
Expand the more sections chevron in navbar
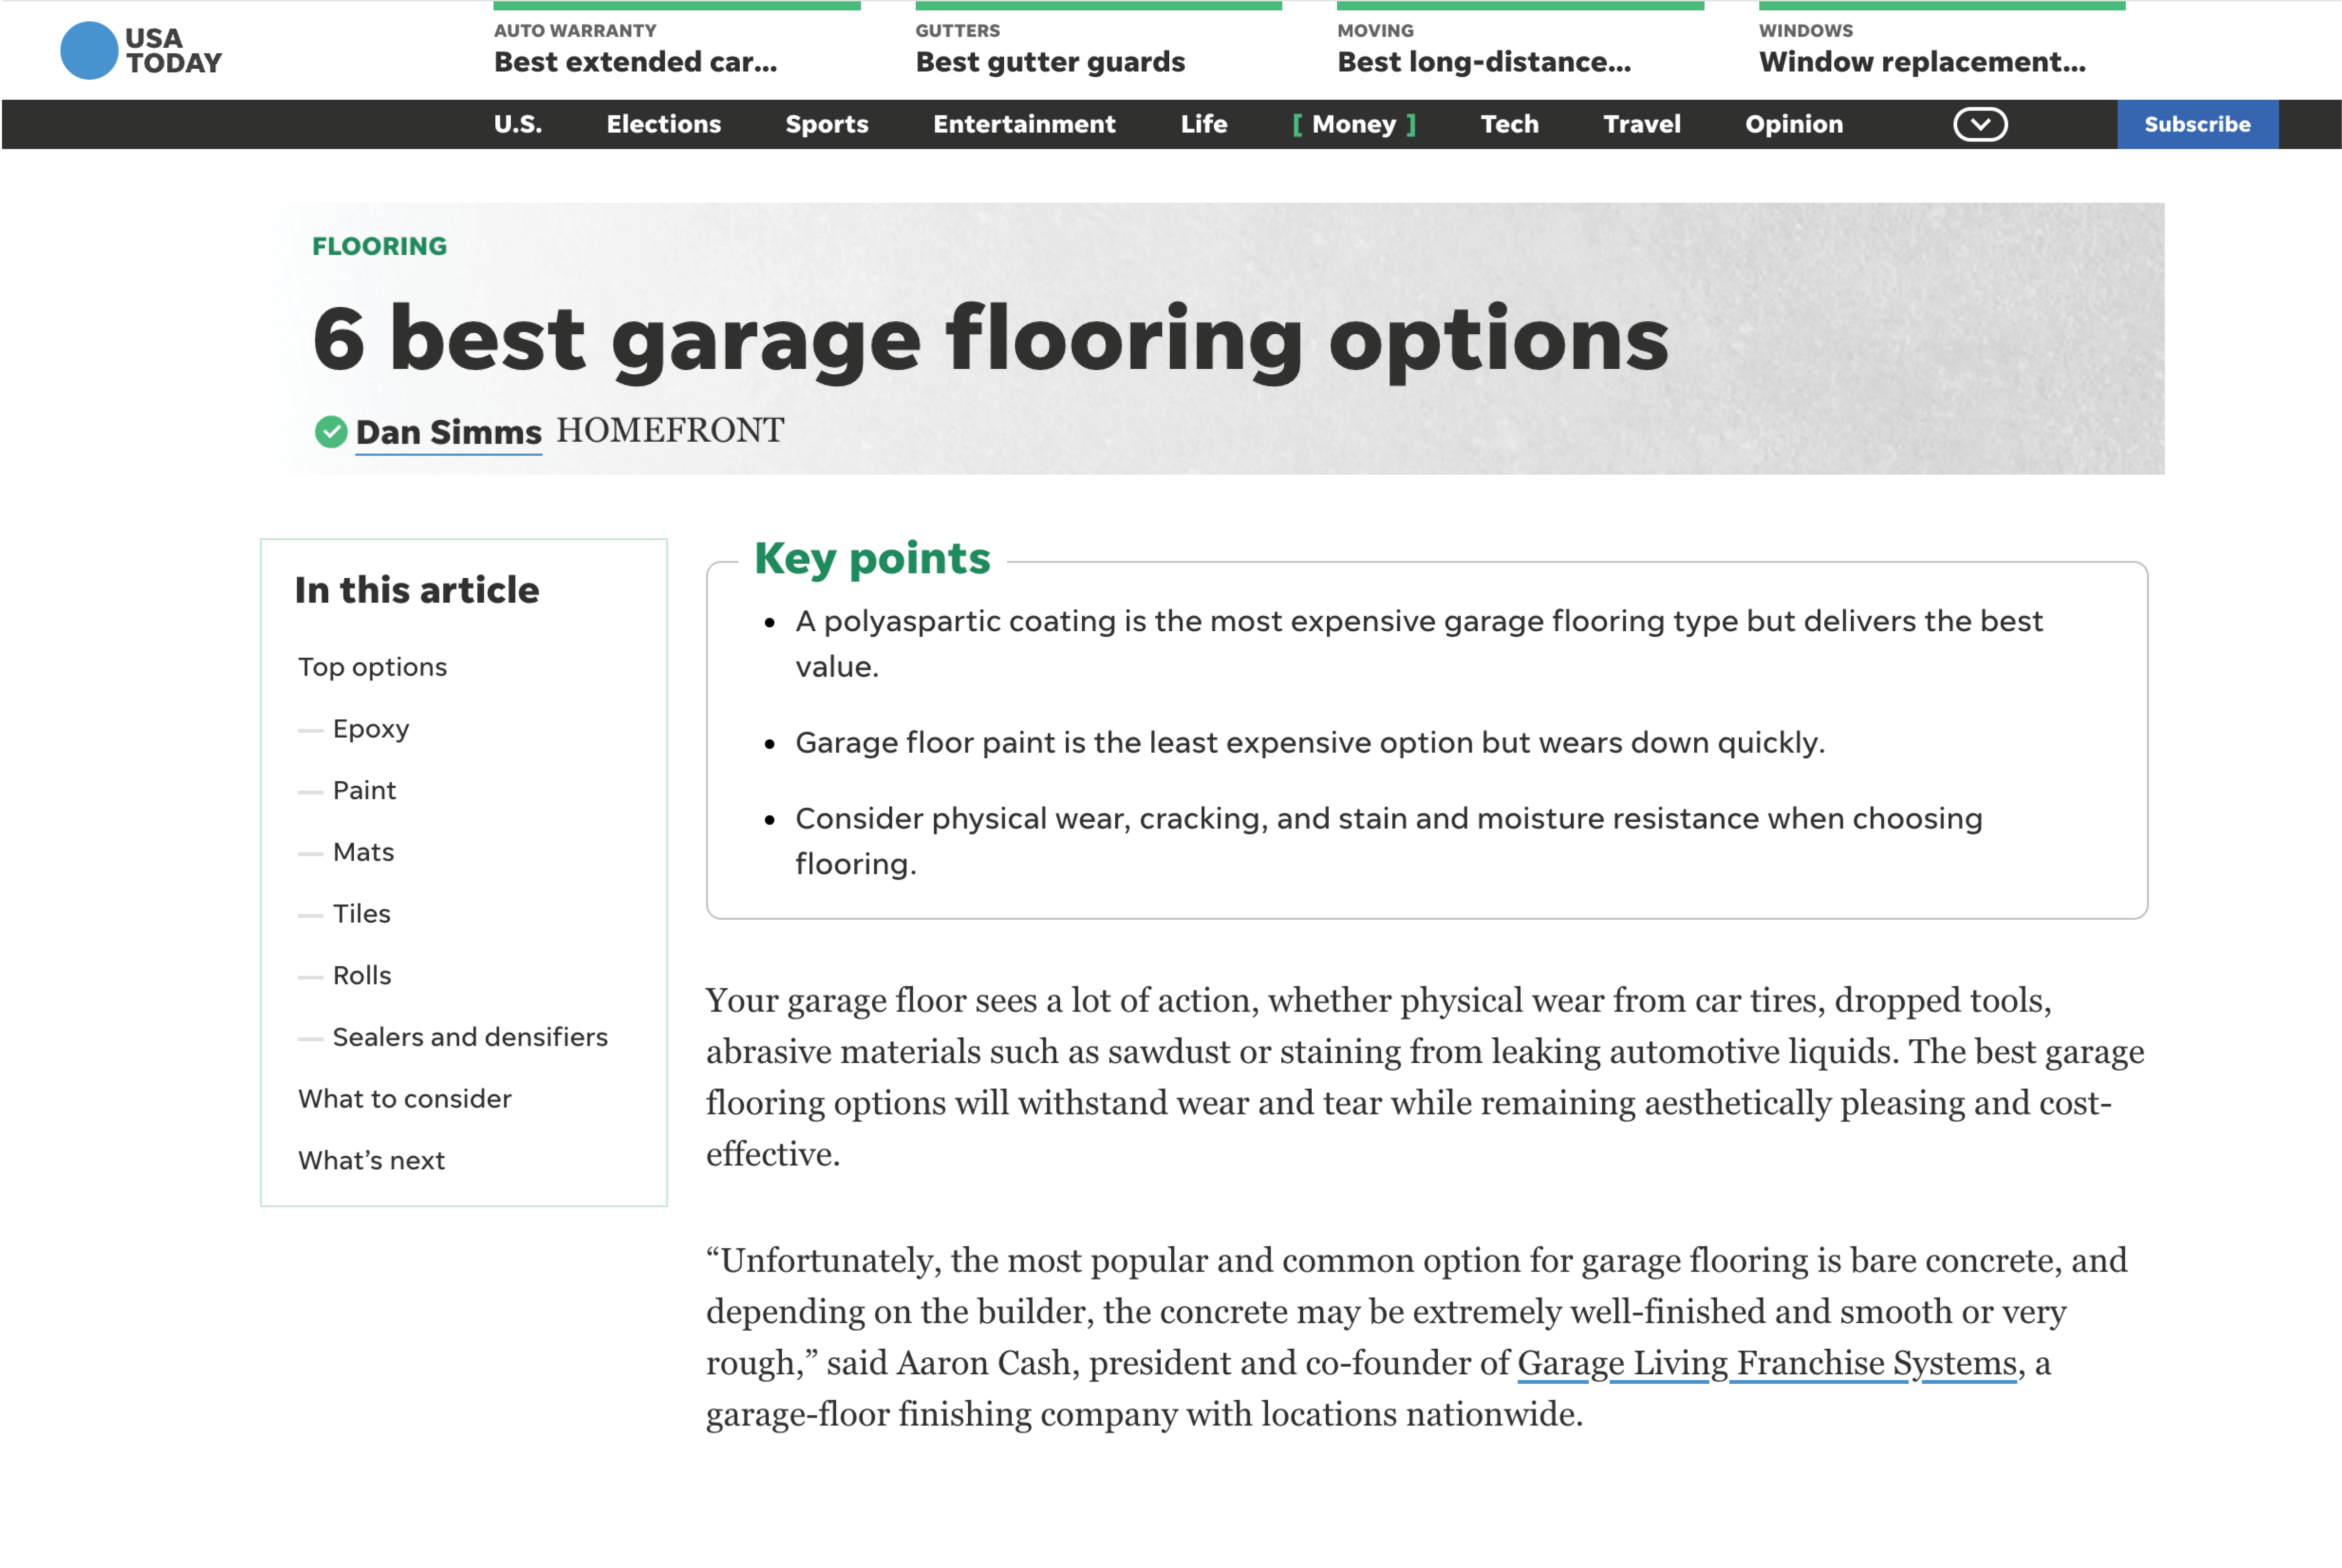pyautogui.click(x=1979, y=124)
